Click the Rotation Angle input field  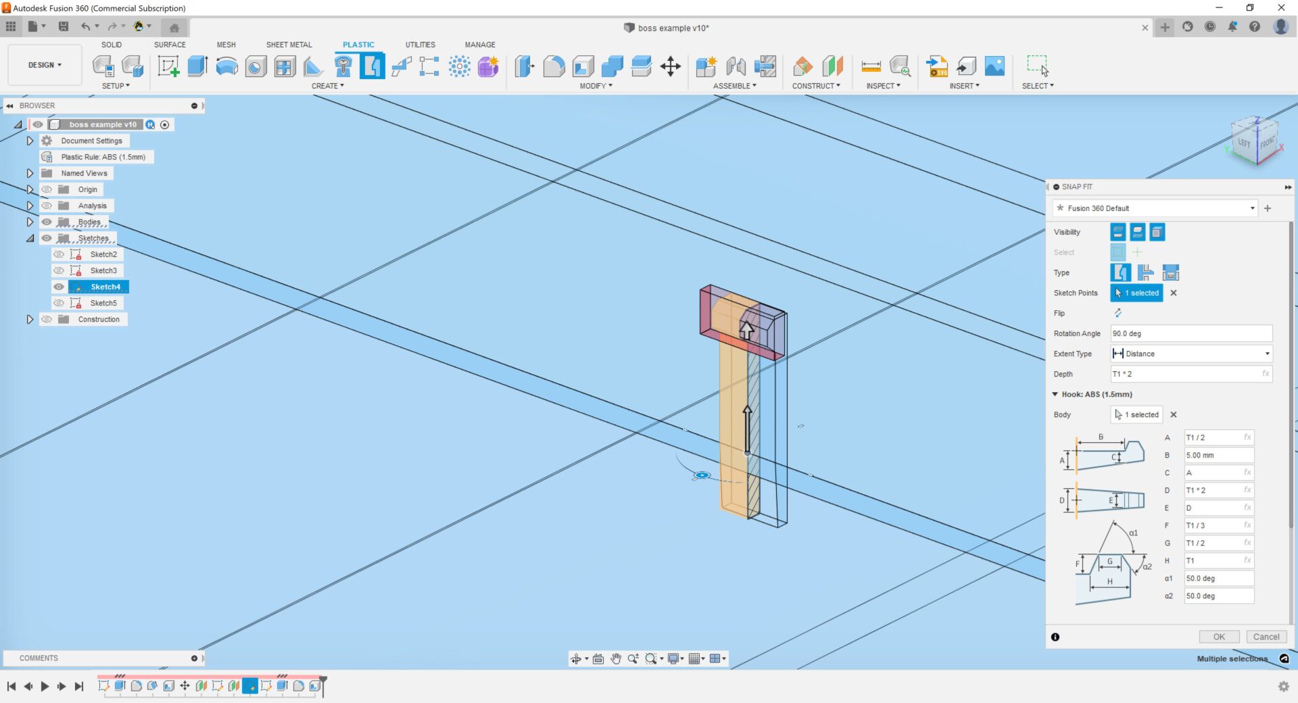(1191, 333)
